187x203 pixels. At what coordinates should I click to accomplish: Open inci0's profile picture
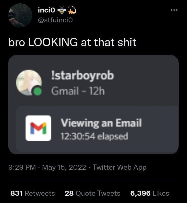[20, 15]
